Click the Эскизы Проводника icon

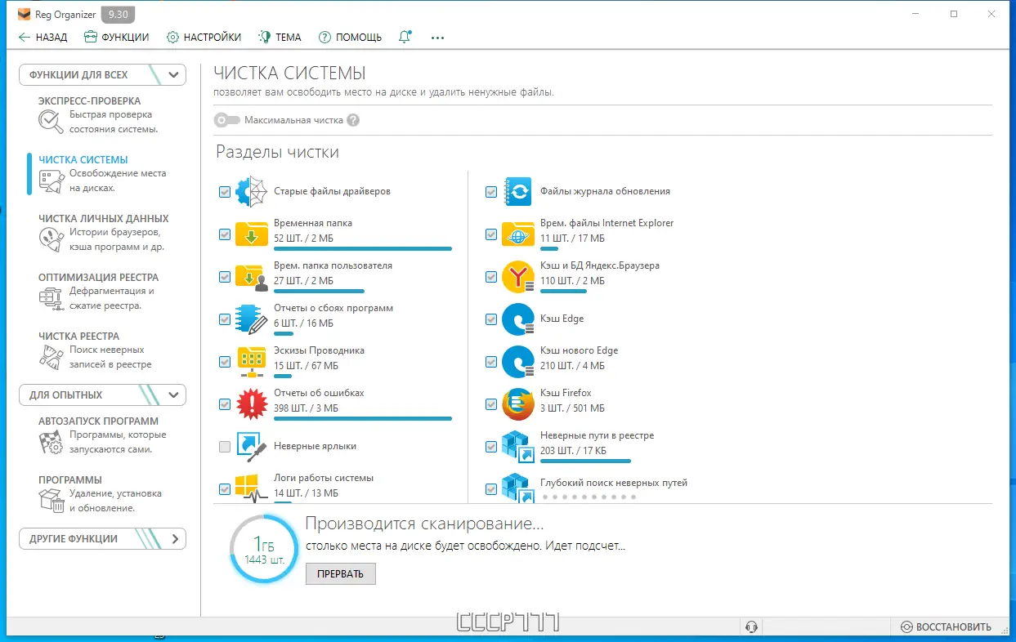(251, 362)
